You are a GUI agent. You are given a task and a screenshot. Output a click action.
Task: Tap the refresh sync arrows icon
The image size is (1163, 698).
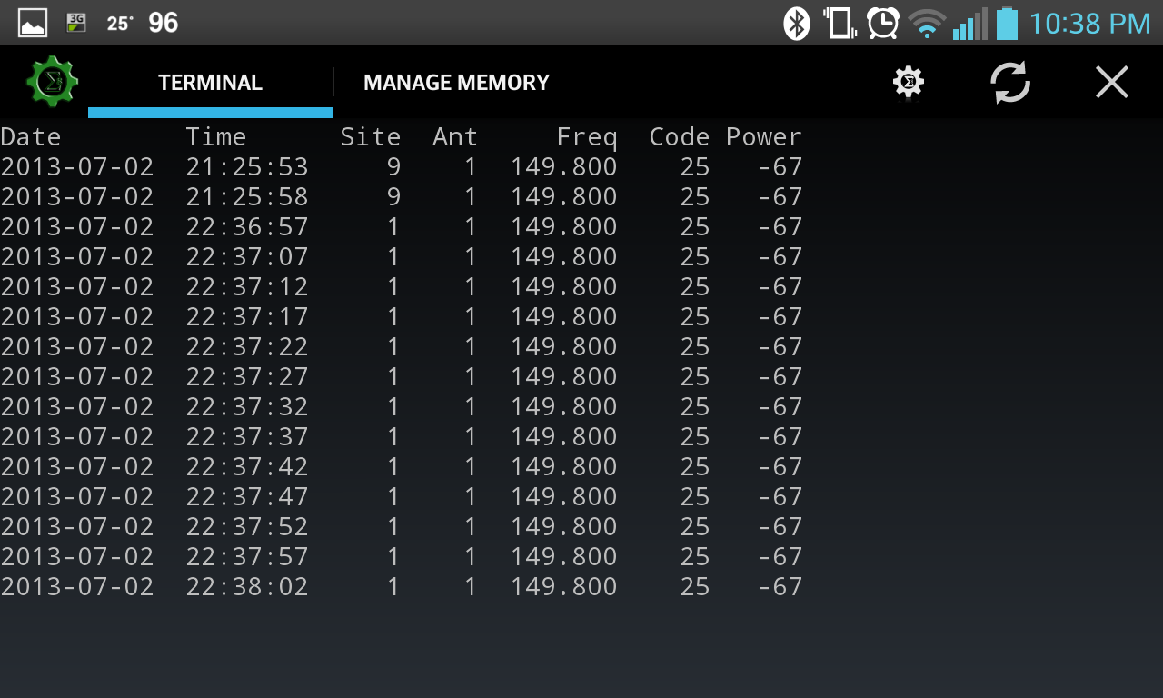coord(1010,83)
